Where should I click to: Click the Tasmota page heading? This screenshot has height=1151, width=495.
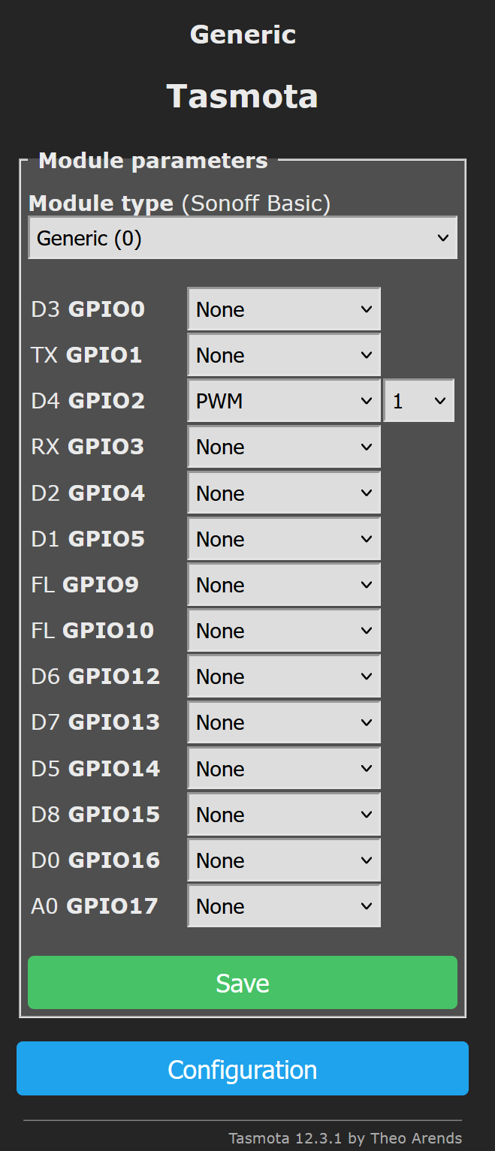coord(242,97)
